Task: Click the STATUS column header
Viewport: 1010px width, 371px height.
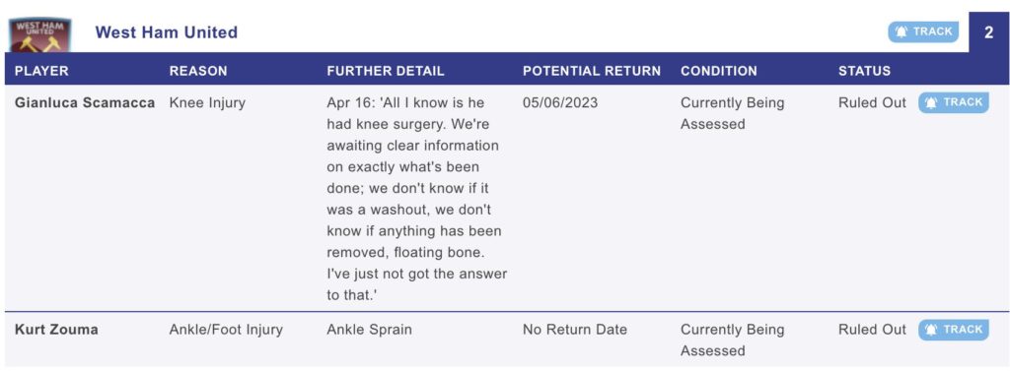Action: 864,71
